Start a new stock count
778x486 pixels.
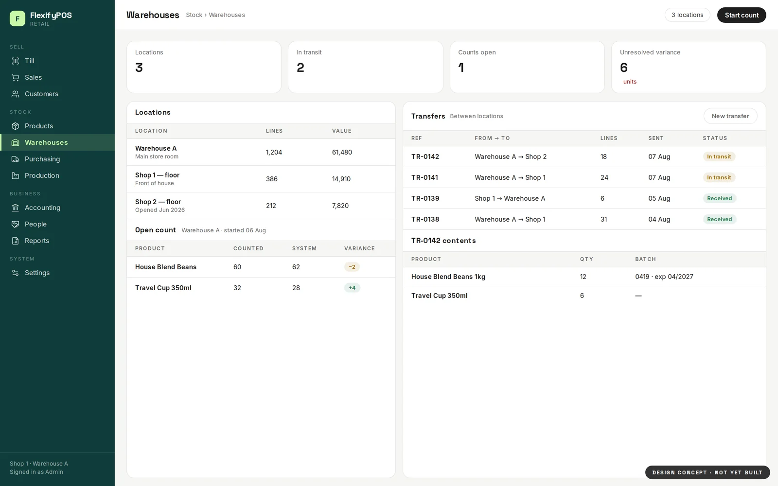(742, 15)
